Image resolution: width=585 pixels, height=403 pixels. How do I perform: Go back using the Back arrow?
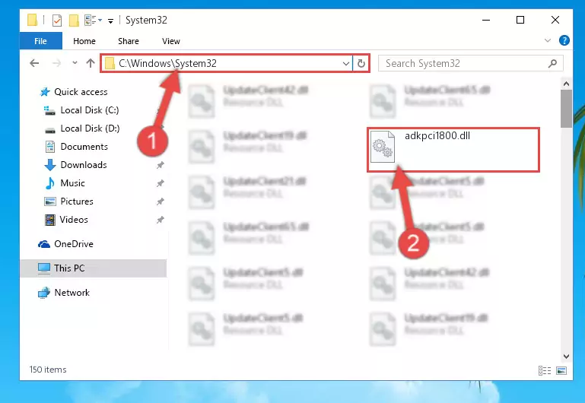coord(34,63)
